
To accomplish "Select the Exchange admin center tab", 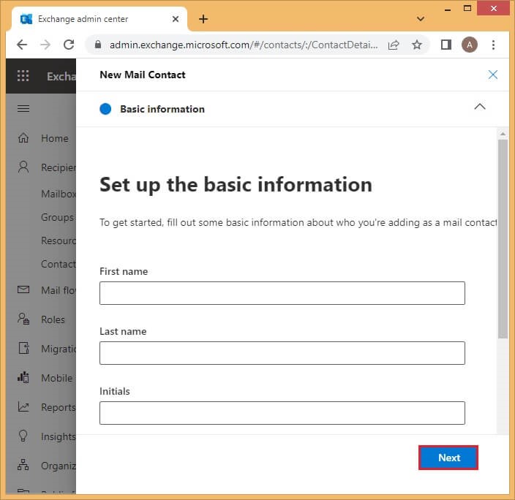I will pos(99,19).
